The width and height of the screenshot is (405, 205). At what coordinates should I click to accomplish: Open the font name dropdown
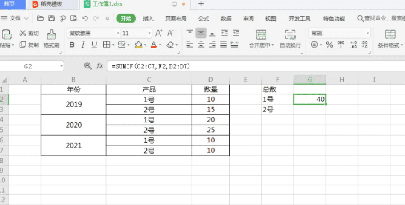[x=118, y=33]
